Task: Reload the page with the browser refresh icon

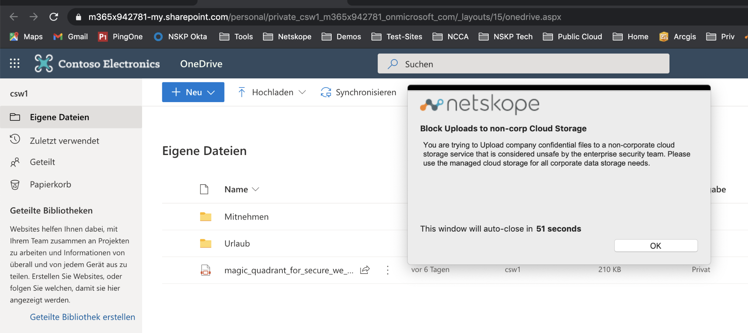Action: (x=54, y=17)
